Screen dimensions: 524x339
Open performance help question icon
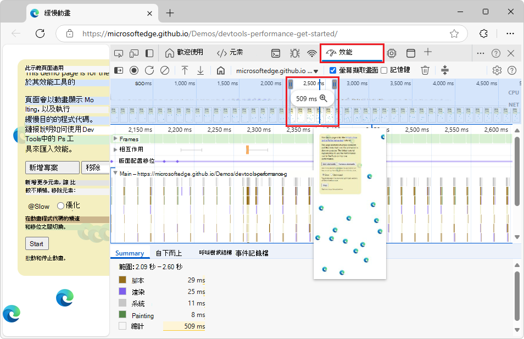pyautogui.click(x=512, y=70)
